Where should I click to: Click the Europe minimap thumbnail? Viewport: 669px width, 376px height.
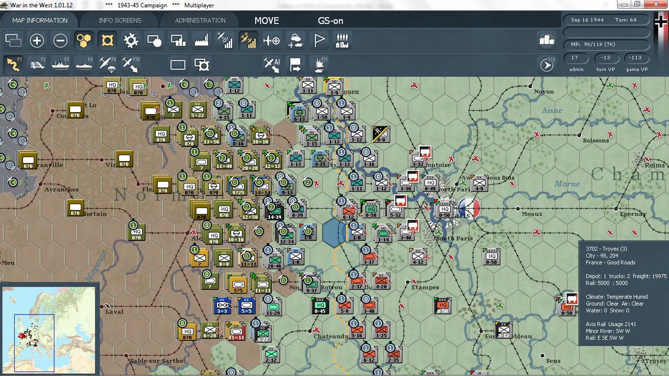pos(49,329)
